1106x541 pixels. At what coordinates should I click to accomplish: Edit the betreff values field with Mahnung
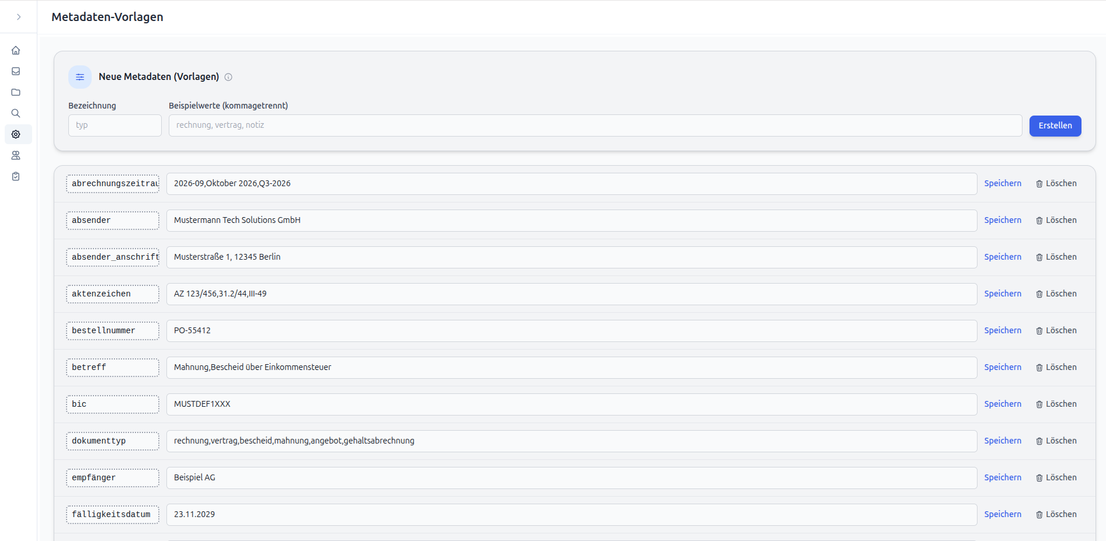pyautogui.click(x=572, y=368)
